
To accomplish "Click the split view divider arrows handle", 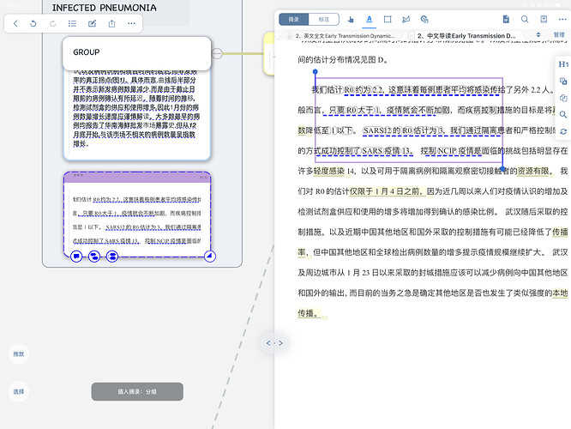I will (x=274, y=343).
